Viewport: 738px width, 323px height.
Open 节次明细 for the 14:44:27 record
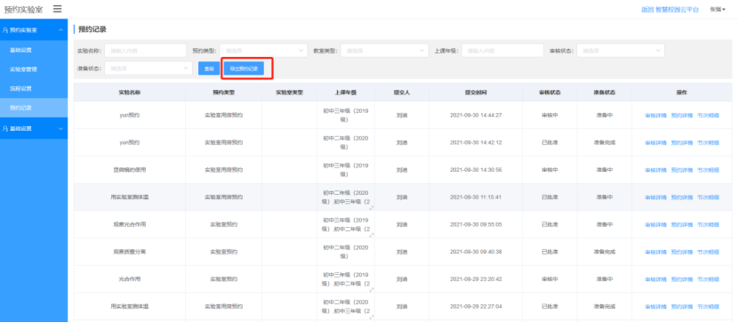(x=708, y=115)
